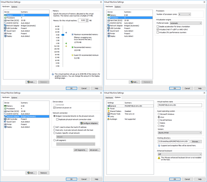The width and height of the screenshot is (207, 182).
Task: Click the blue Maximum recommended memory marker
Action: (66, 33)
